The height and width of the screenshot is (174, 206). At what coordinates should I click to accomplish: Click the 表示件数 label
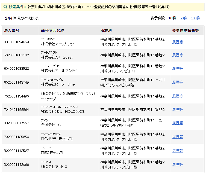158,18
